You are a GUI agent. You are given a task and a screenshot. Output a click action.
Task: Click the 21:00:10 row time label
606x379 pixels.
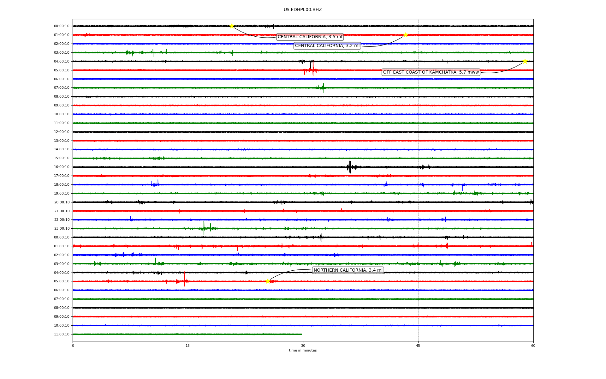(62, 211)
